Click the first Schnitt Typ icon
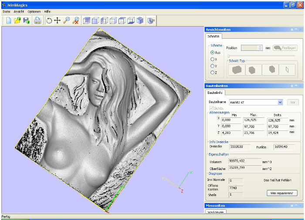The height and width of the screenshot is (220, 305). (x=237, y=70)
